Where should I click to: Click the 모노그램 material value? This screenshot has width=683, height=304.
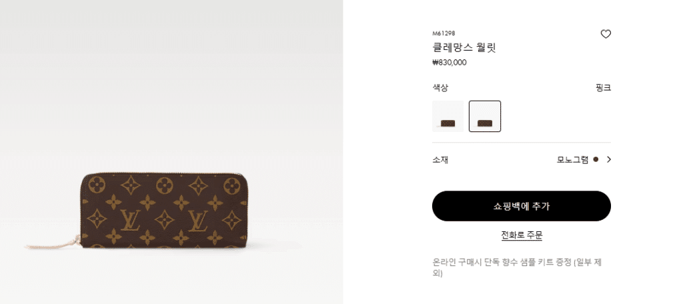pos(572,159)
